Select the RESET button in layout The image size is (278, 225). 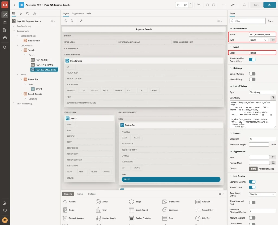[171, 180]
